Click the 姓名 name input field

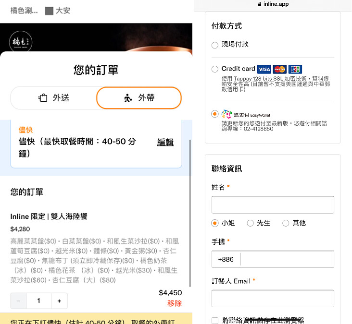coord(273,205)
